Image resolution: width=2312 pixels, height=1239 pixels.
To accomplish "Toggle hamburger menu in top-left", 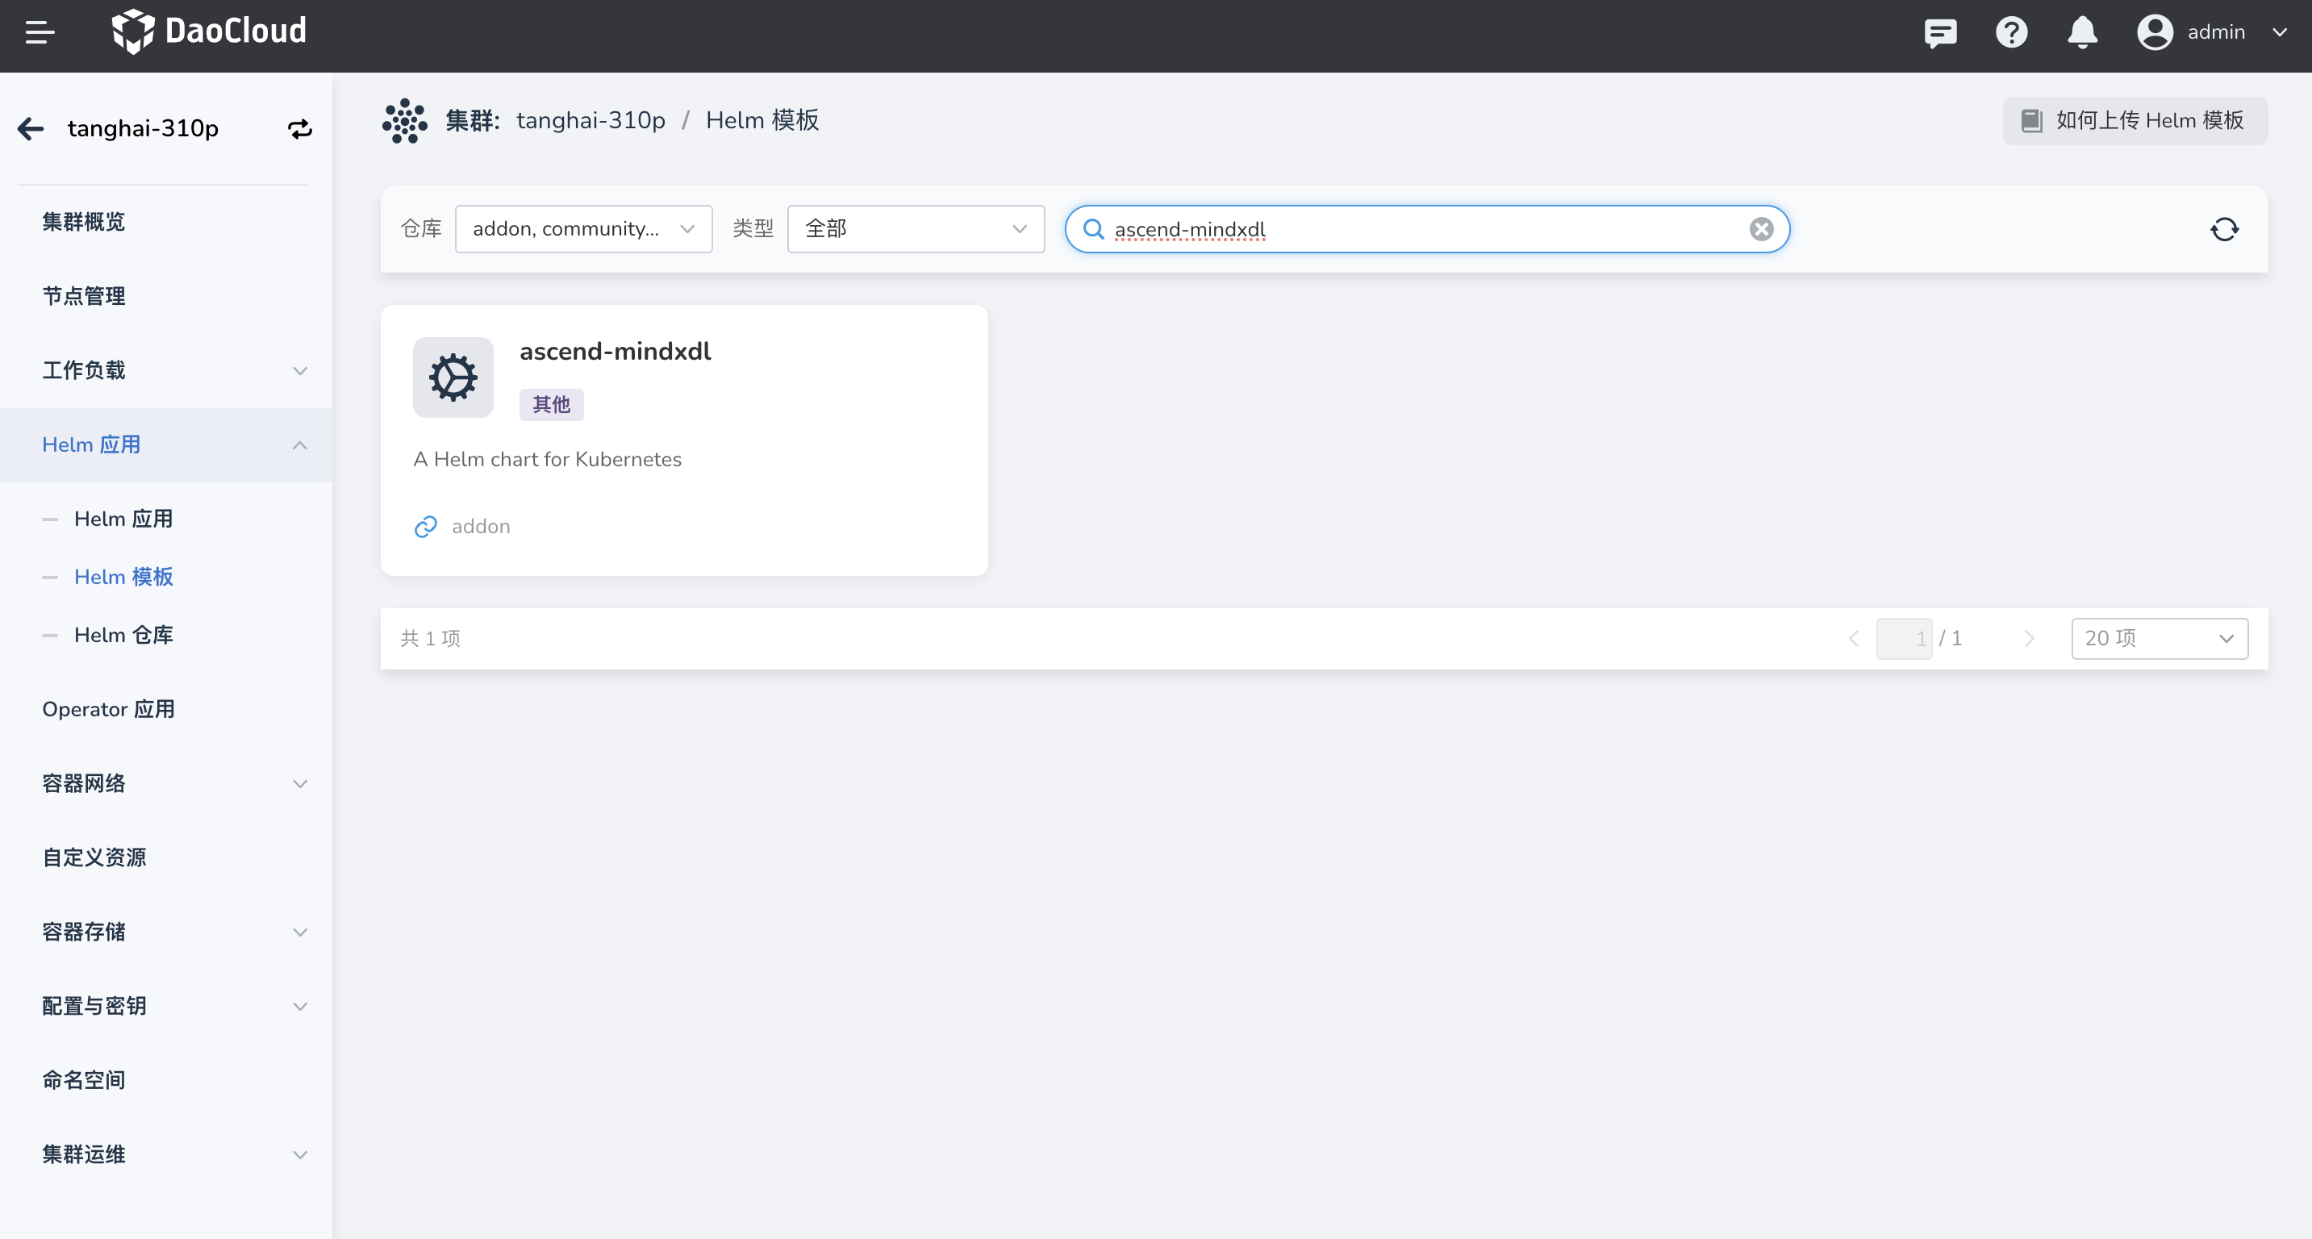I will click(40, 31).
